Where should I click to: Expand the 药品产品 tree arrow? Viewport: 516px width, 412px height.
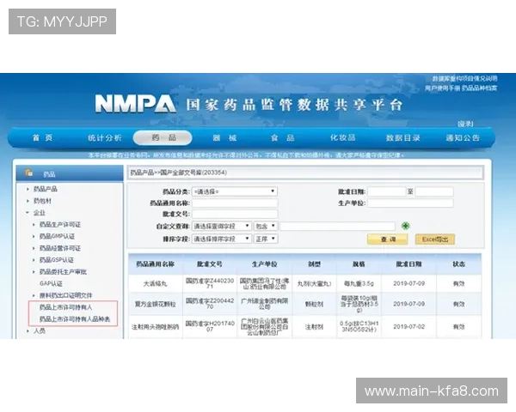[x=28, y=189]
